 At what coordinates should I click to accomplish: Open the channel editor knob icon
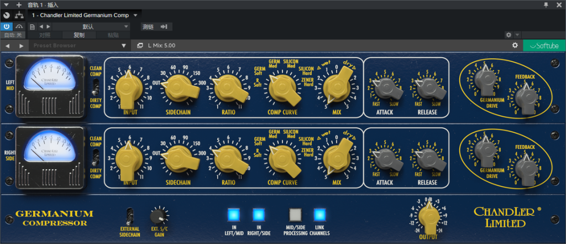pos(6,15)
